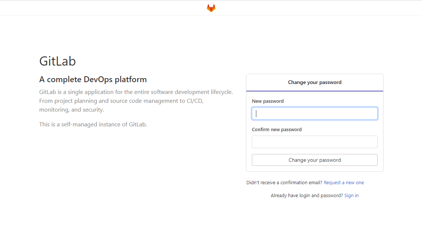Click the Didn't receive a confirmation email text

[284, 183]
